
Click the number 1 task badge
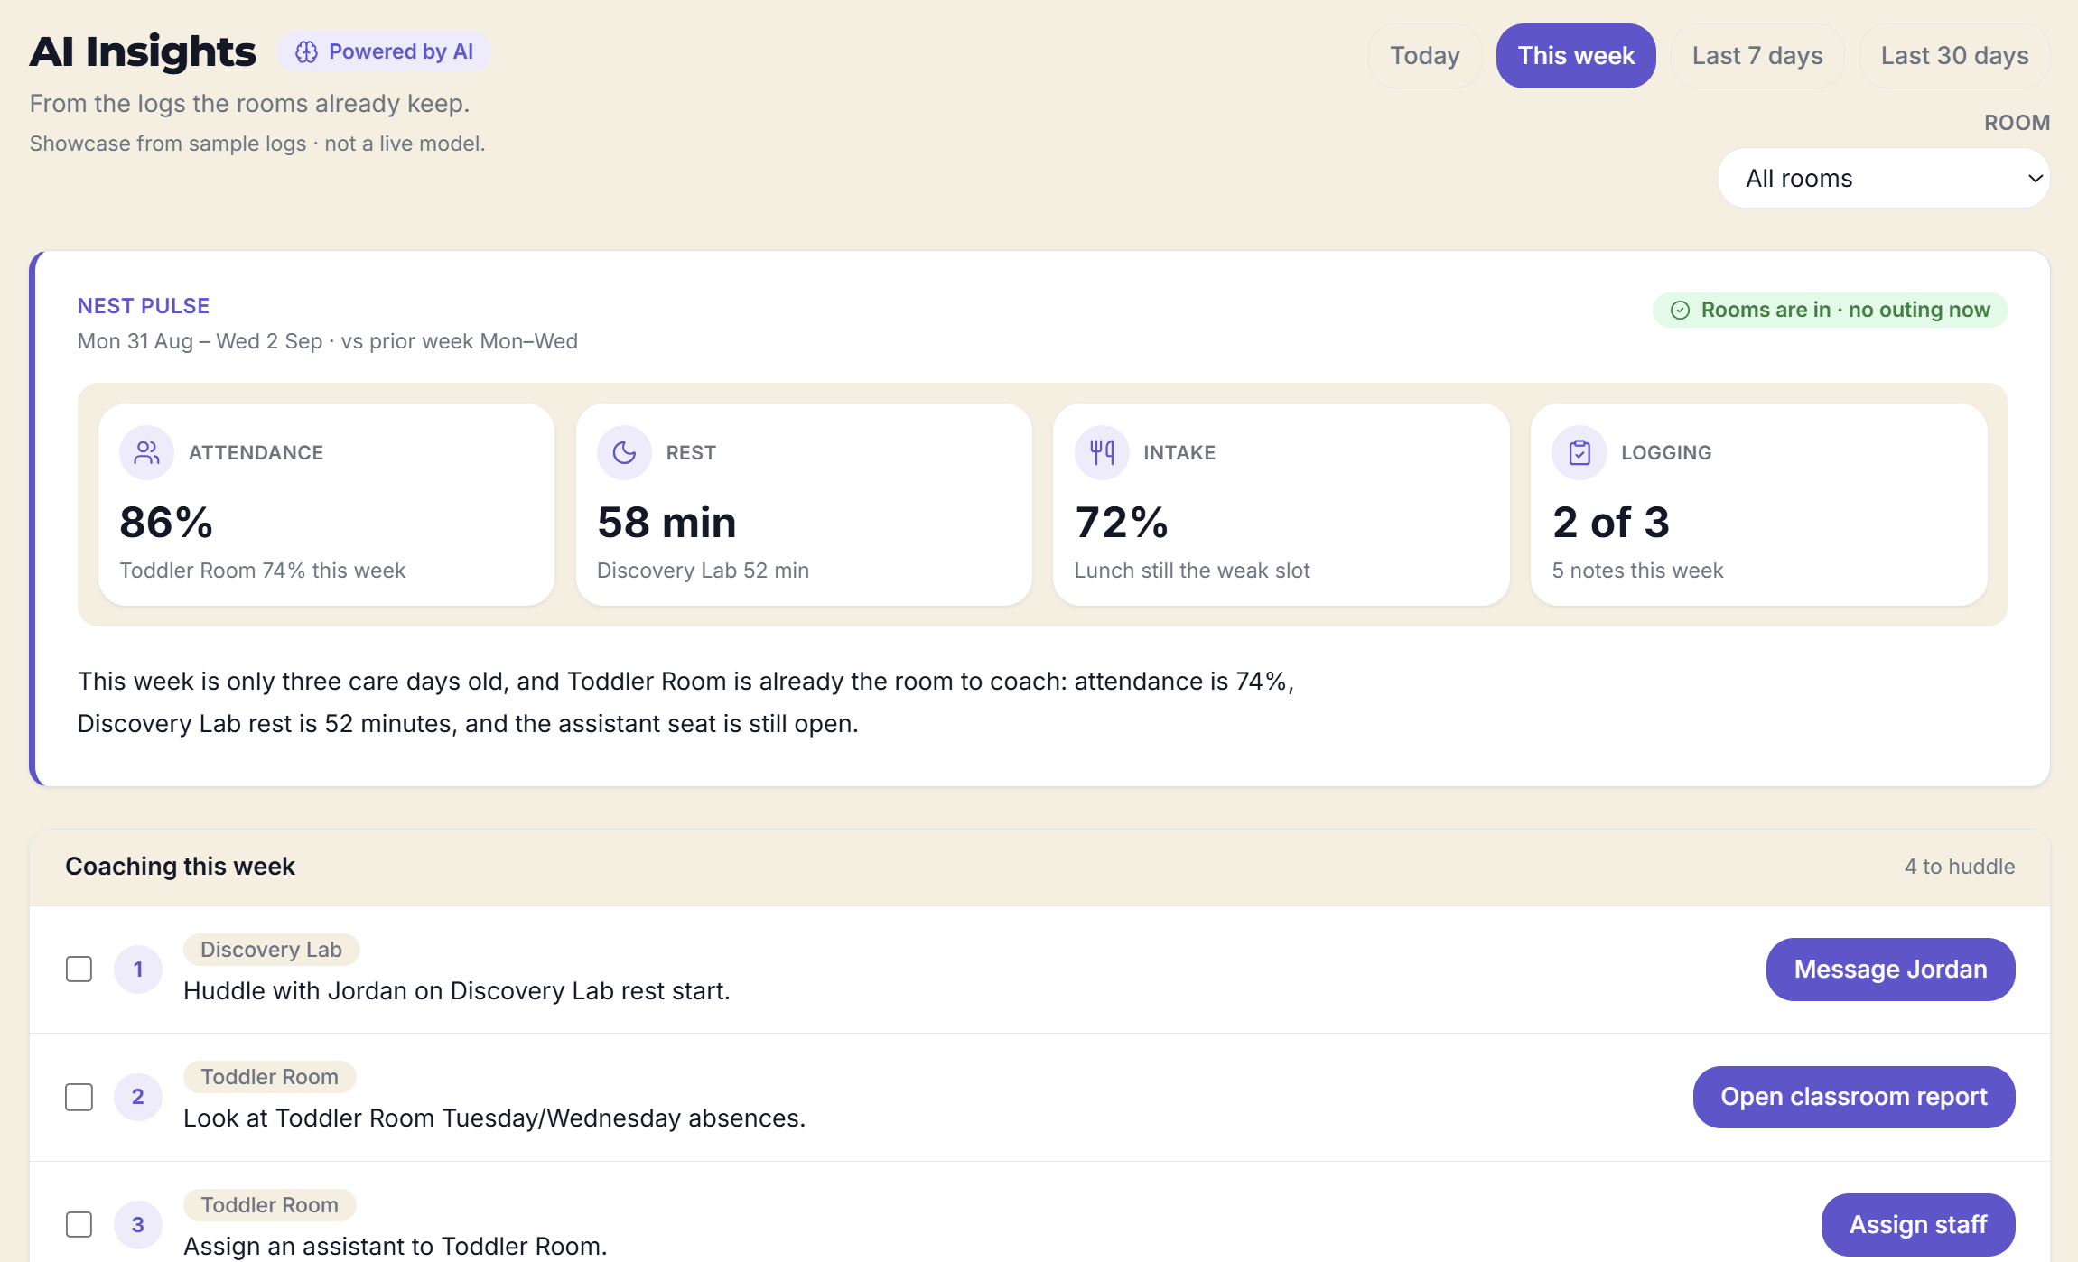click(138, 970)
